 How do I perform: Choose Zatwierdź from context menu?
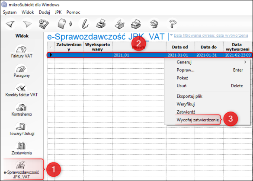point(208,112)
